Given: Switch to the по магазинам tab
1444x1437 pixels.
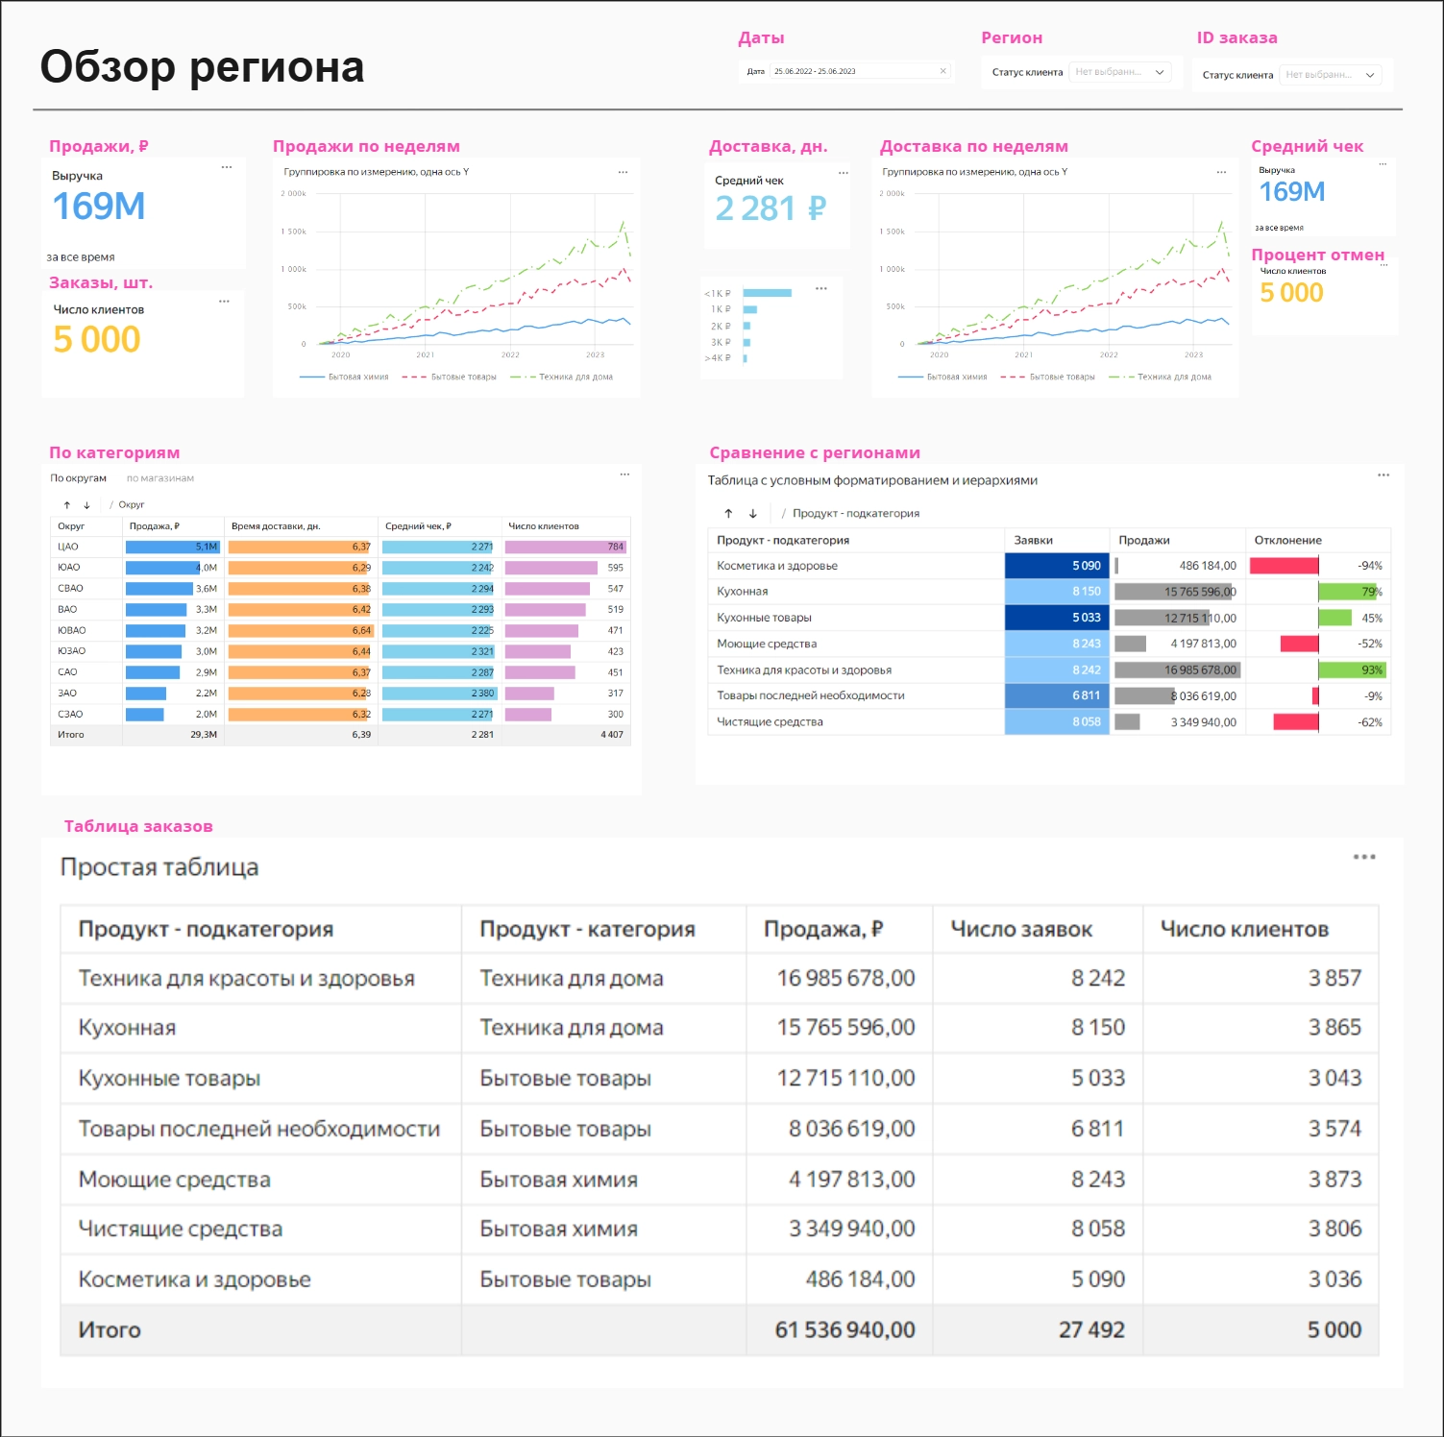Looking at the screenshot, I should 159,478.
